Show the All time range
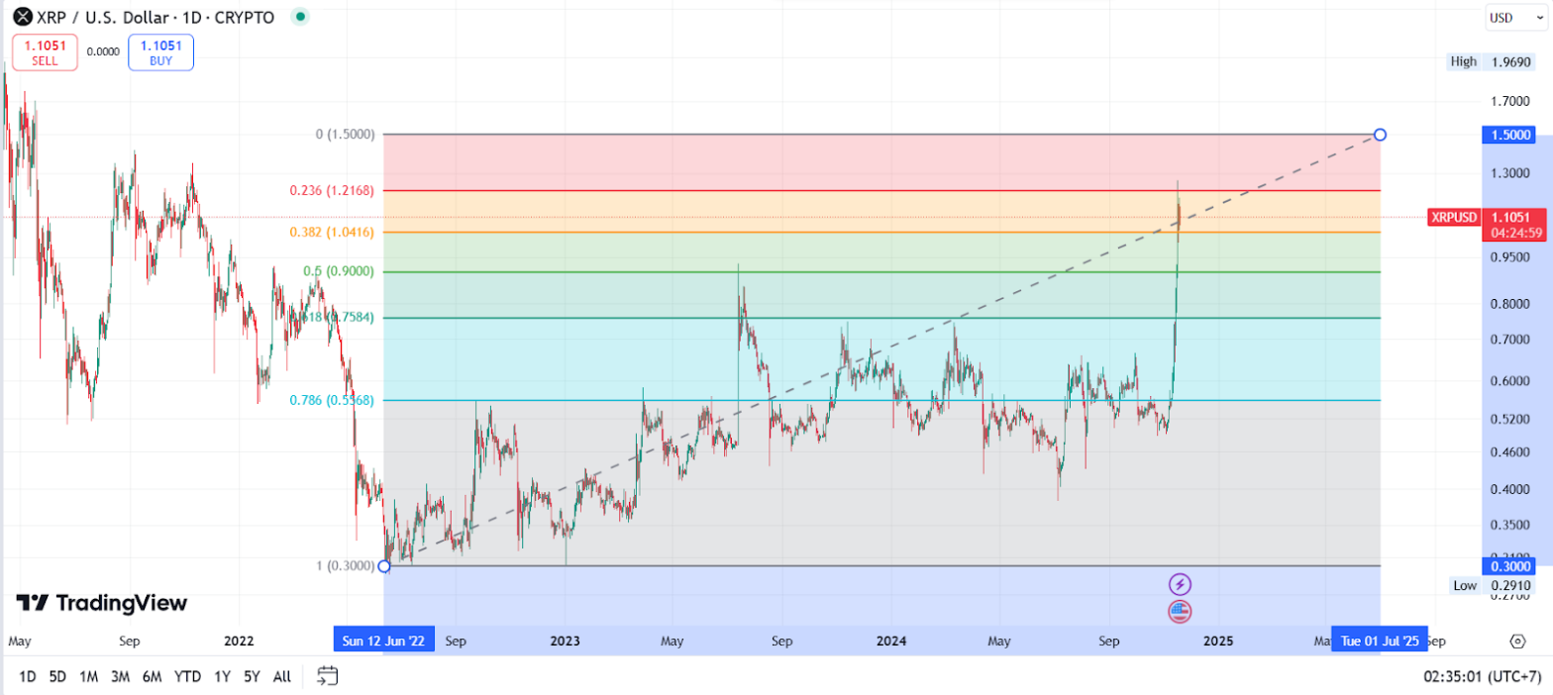1553x695 pixels. [x=282, y=676]
